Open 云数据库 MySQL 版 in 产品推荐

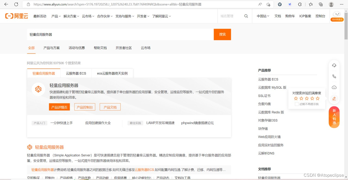(x=272, y=88)
